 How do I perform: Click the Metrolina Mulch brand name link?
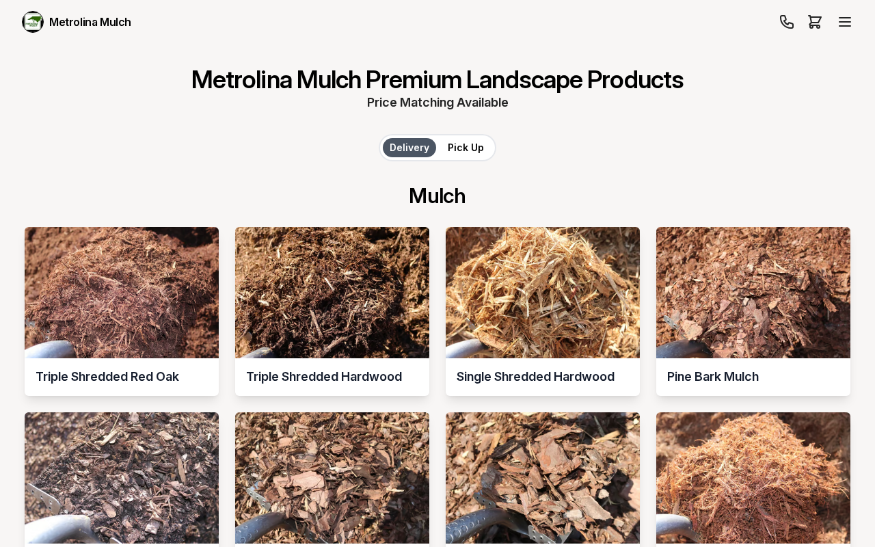[x=90, y=22]
